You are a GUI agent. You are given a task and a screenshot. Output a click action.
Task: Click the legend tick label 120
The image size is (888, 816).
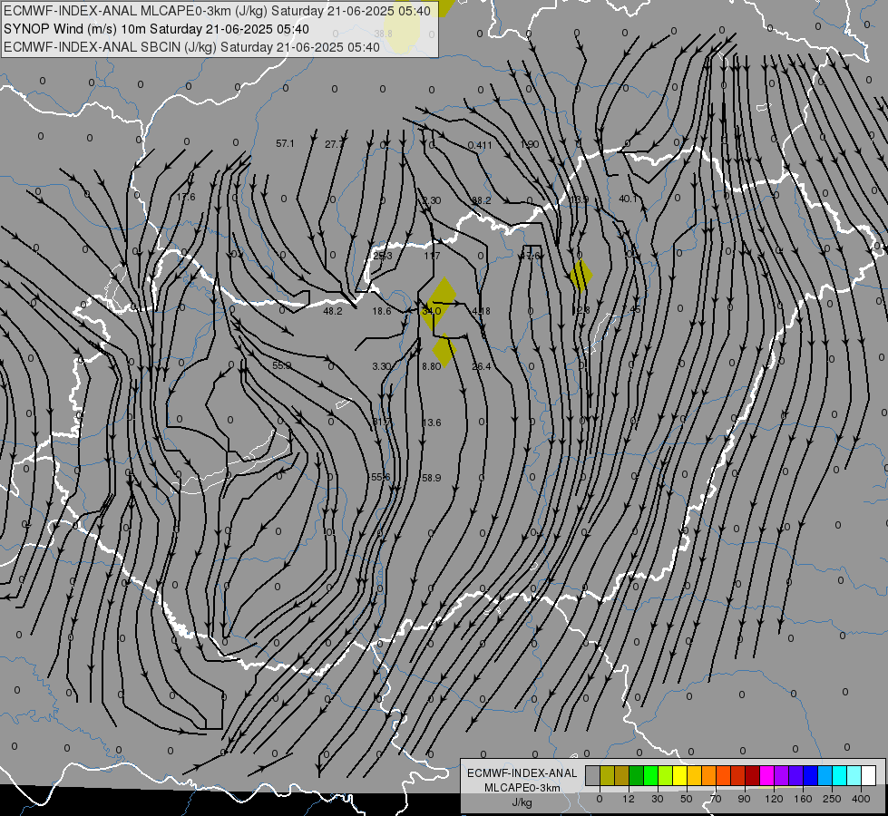coord(774,799)
